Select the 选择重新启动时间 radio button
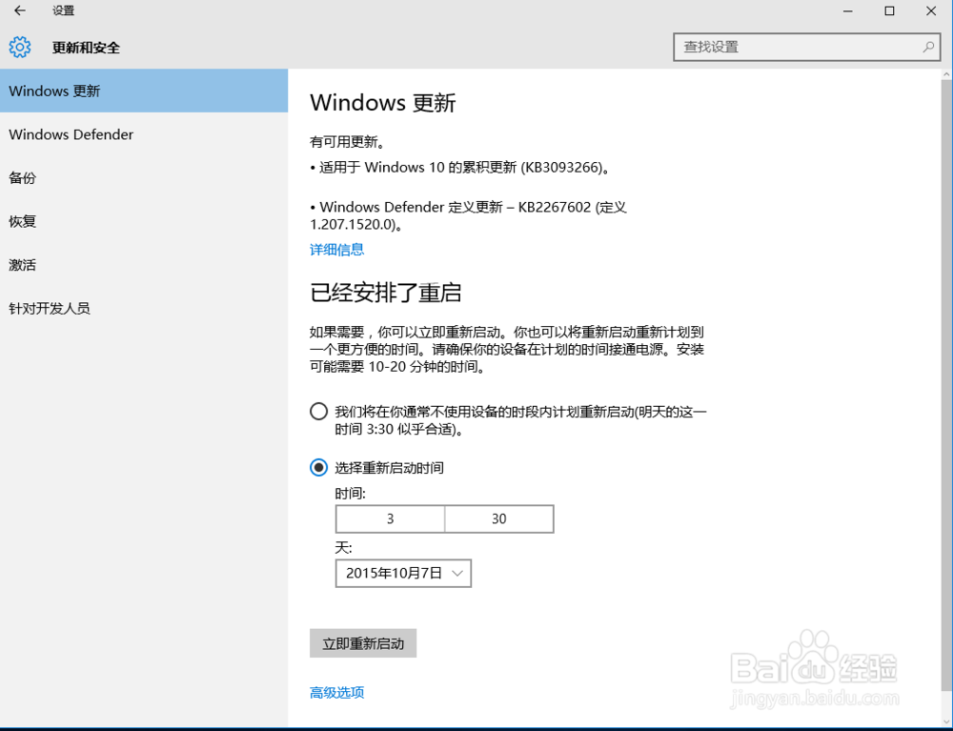The image size is (953, 731). coord(318,467)
